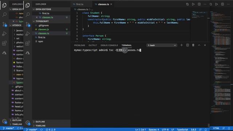233x131 pixels.
Task: Open Azure view in front window activity bar
Action: (x=28, y=53)
